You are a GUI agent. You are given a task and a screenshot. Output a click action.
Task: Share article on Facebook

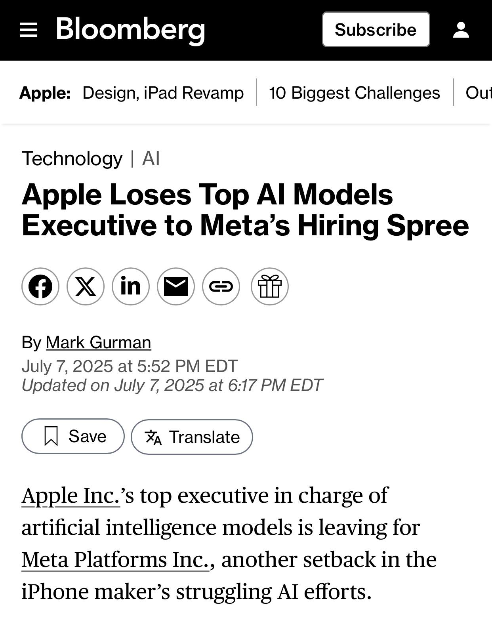tap(40, 286)
